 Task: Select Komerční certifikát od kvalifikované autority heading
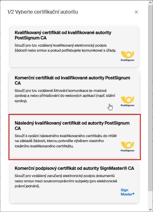72,80
